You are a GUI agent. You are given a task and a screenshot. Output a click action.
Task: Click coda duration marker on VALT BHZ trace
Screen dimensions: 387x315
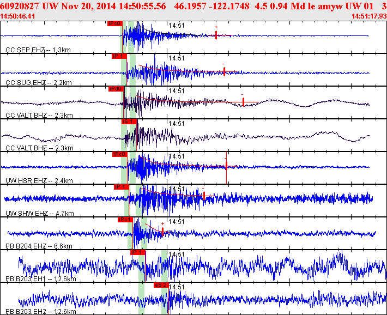coord(243,102)
